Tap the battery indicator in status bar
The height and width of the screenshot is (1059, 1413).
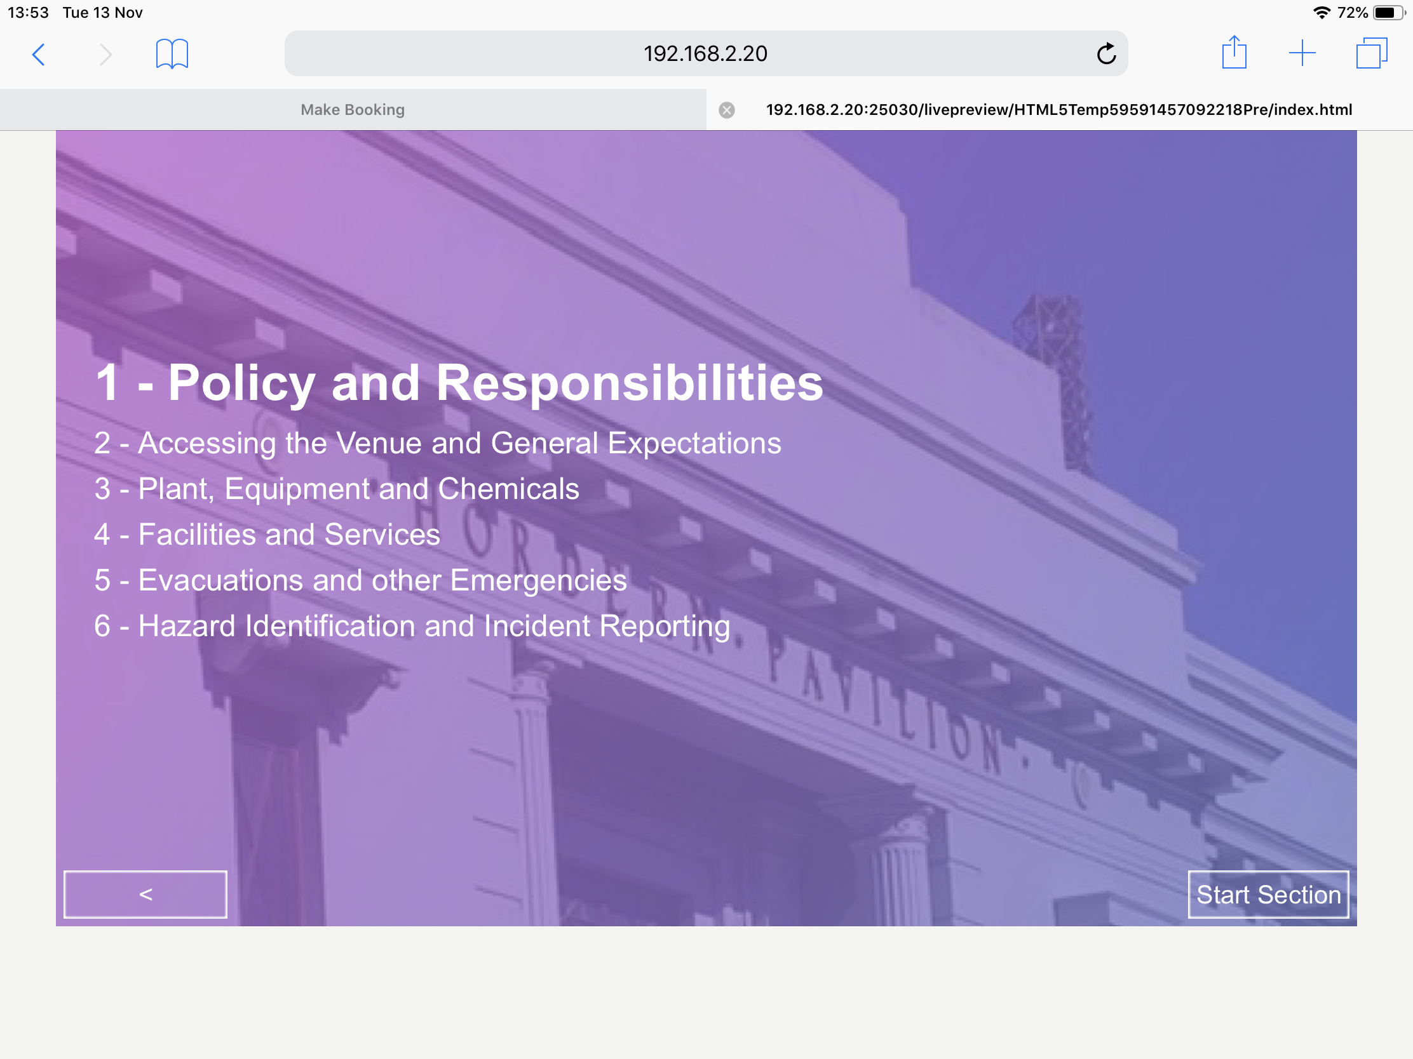click(x=1387, y=13)
